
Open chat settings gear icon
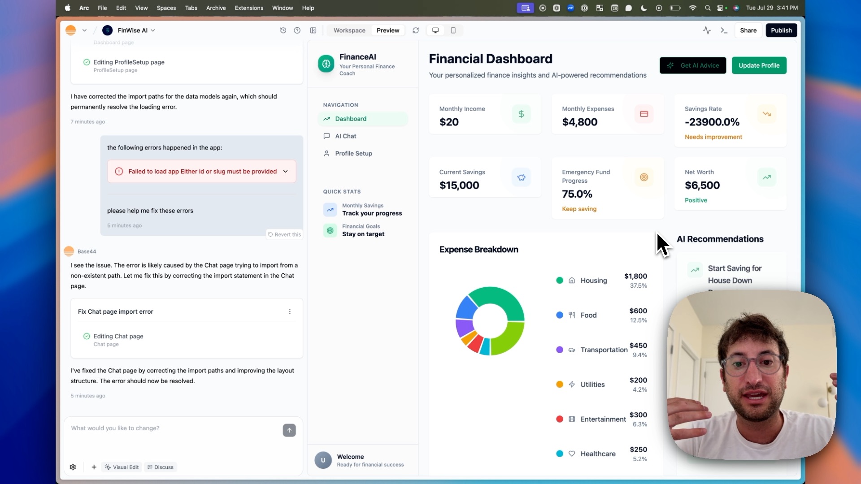[x=73, y=467]
